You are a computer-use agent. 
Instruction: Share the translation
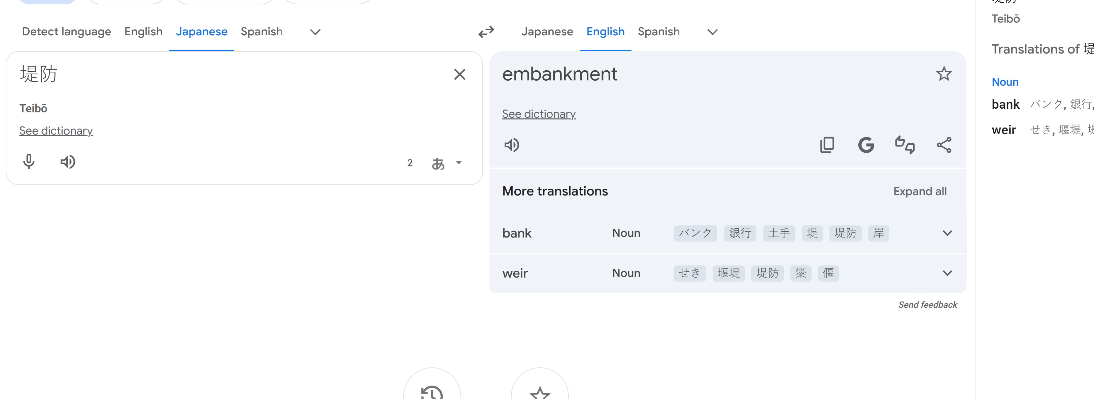pos(944,145)
